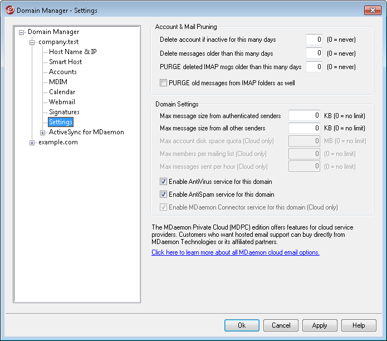Image resolution: width=387 pixels, height=341 pixels.
Task: Expand the example.com domain node
Action: 32,143
